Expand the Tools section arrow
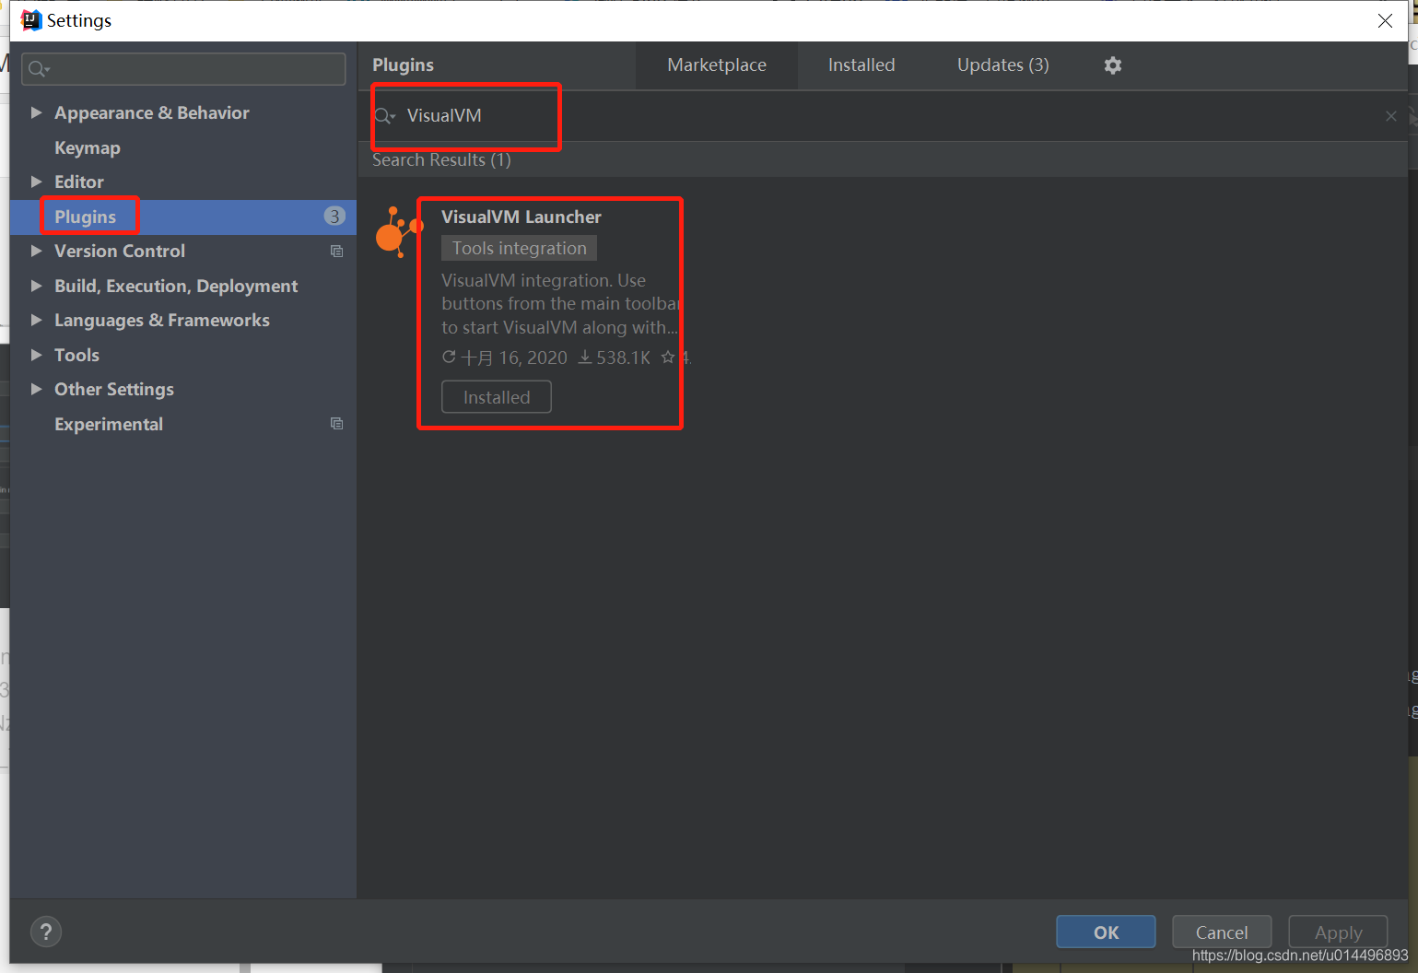 tap(36, 355)
